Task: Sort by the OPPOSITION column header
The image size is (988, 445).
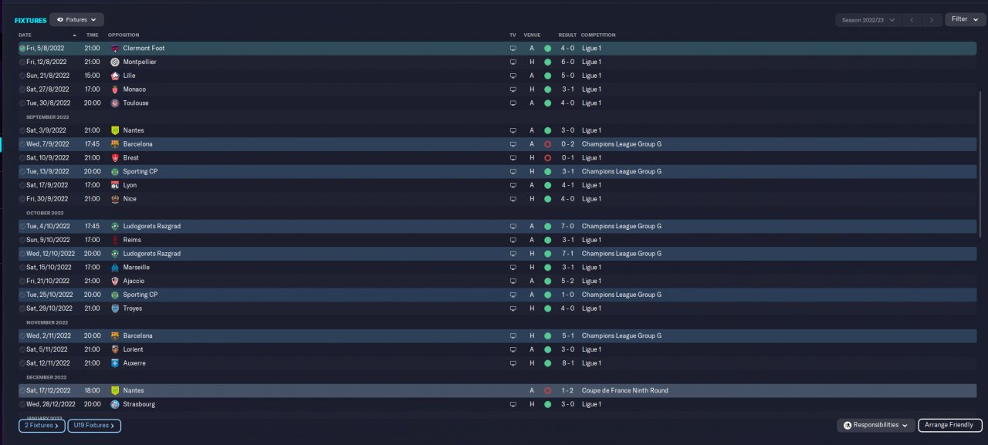Action: coord(123,35)
